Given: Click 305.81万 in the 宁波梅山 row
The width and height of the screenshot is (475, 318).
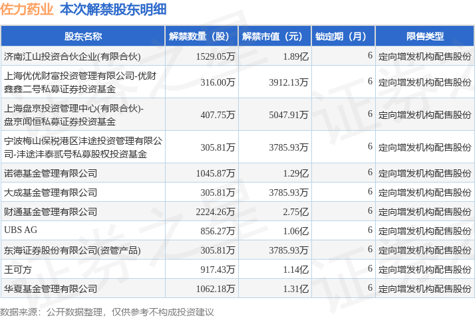Looking at the screenshot, I should tap(218, 147).
